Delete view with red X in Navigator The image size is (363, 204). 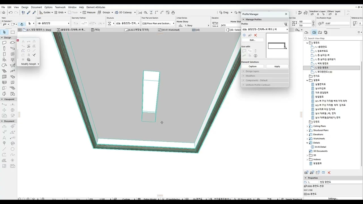[329, 173]
